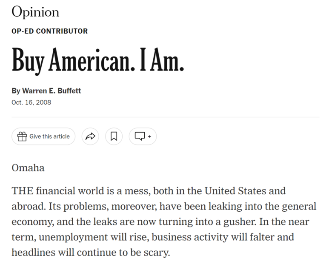Open comments via speech bubble icon

140,136
